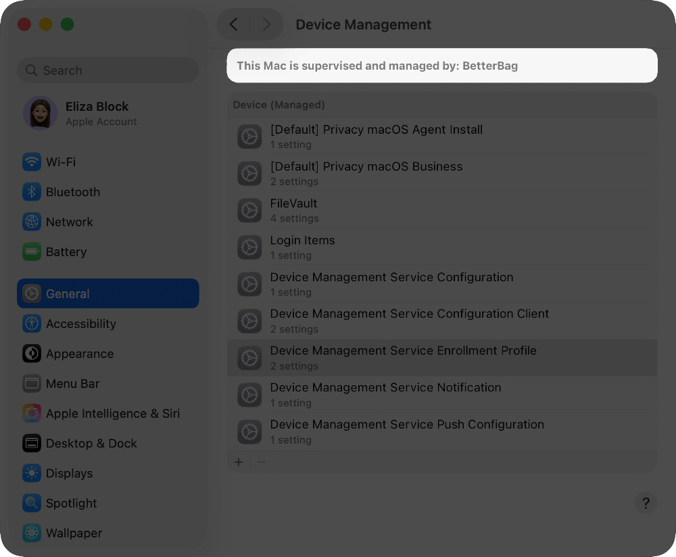The height and width of the screenshot is (557, 676).
Task: Open Network settings
Action: coord(70,222)
